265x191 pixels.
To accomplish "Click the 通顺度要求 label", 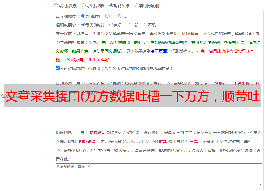I will 67,25.
